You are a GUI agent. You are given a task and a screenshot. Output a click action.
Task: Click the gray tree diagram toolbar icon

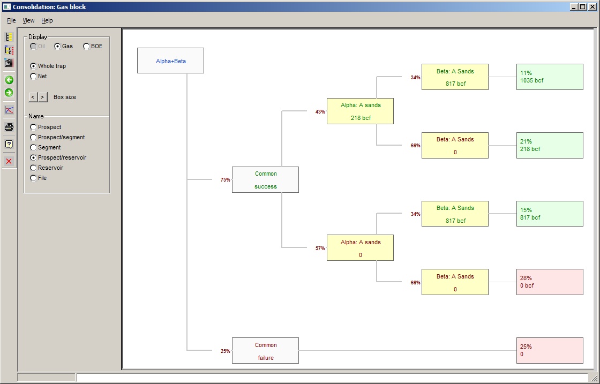pyautogui.click(x=9, y=63)
